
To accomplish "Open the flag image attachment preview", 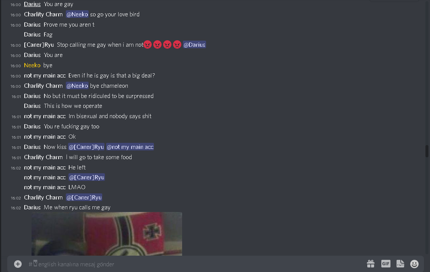I will click(107, 234).
